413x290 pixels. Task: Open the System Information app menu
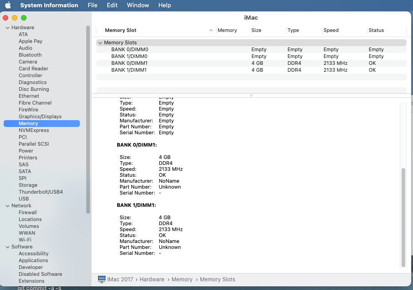(x=49, y=5)
